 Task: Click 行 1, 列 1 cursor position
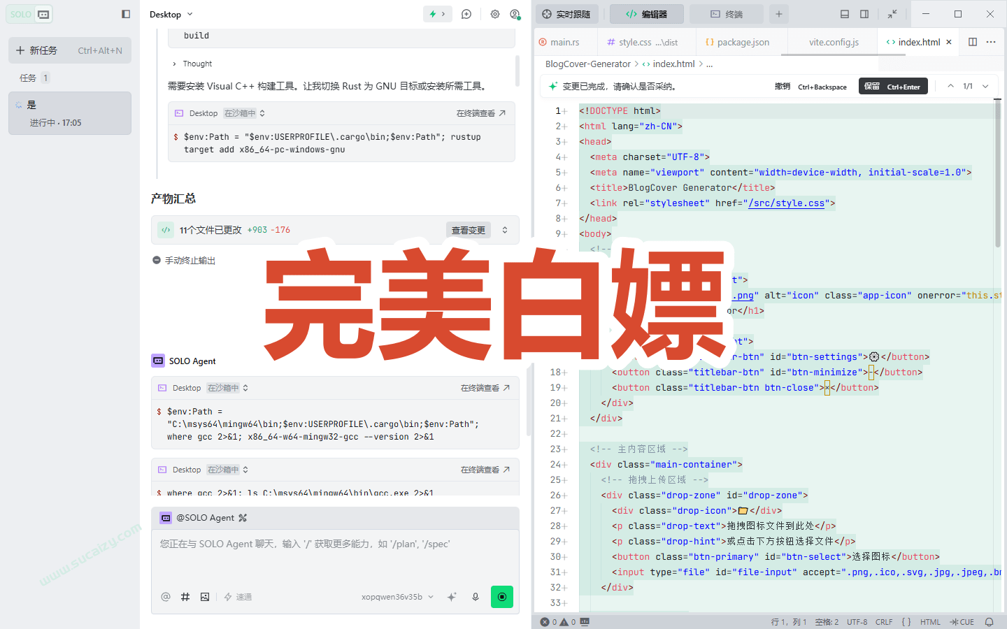click(x=789, y=622)
